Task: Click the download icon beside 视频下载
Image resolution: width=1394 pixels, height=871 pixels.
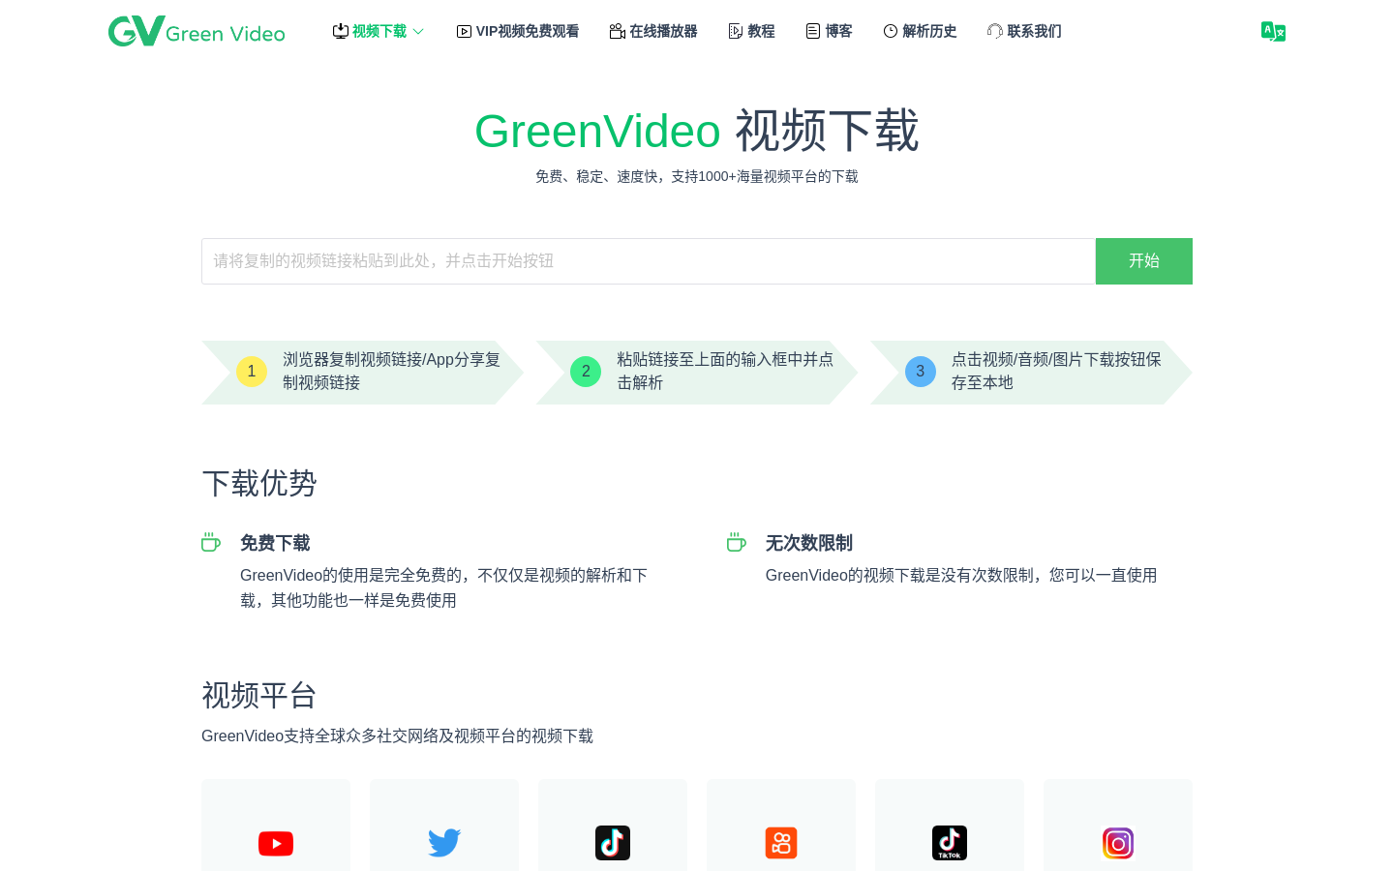Action: (341, 31)
